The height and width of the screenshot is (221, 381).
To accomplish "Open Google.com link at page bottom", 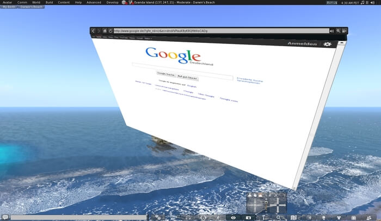I will click(x=229, y=99).
